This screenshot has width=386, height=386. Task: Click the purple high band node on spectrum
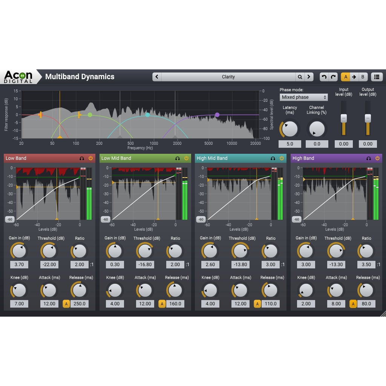(217, 115)
